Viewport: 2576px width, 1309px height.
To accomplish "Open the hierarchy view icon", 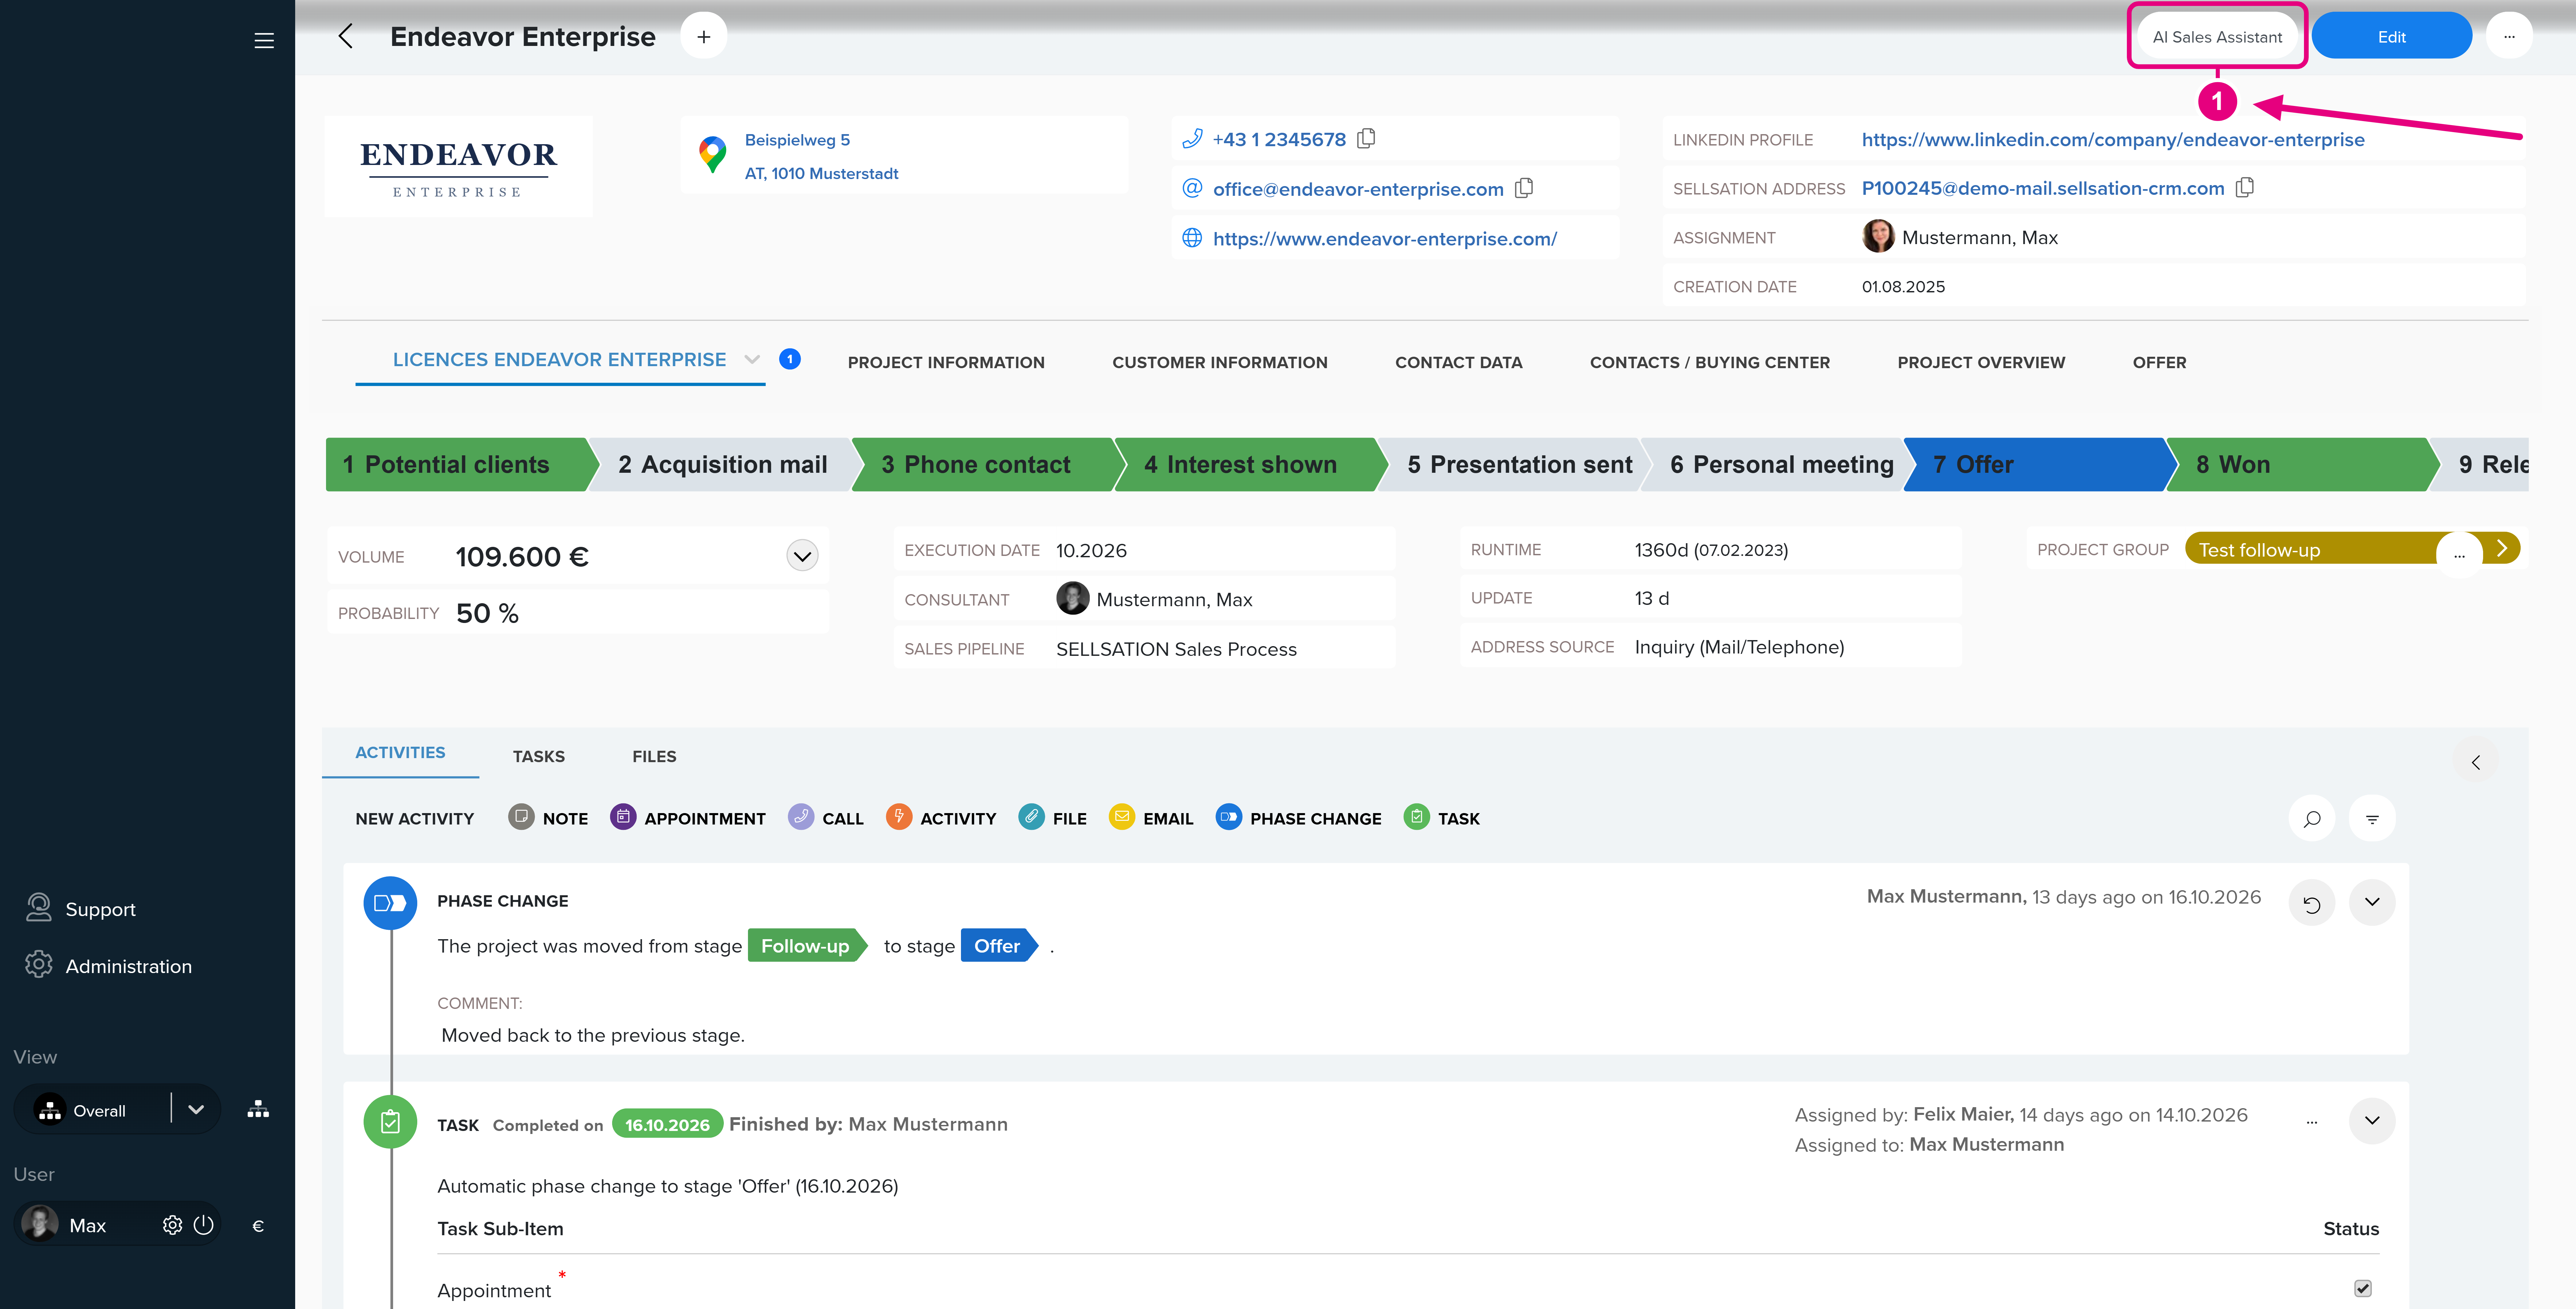I will (258, 1109).
